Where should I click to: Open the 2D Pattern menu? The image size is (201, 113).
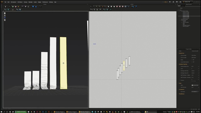tap(20, 2)
